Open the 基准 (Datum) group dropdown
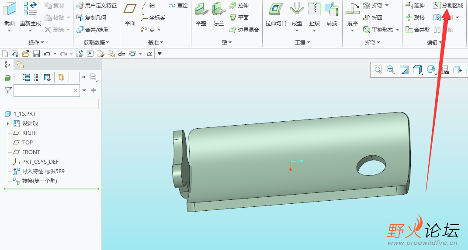Image resolution: width=468 pixels, height=250 pixels. 156,43
